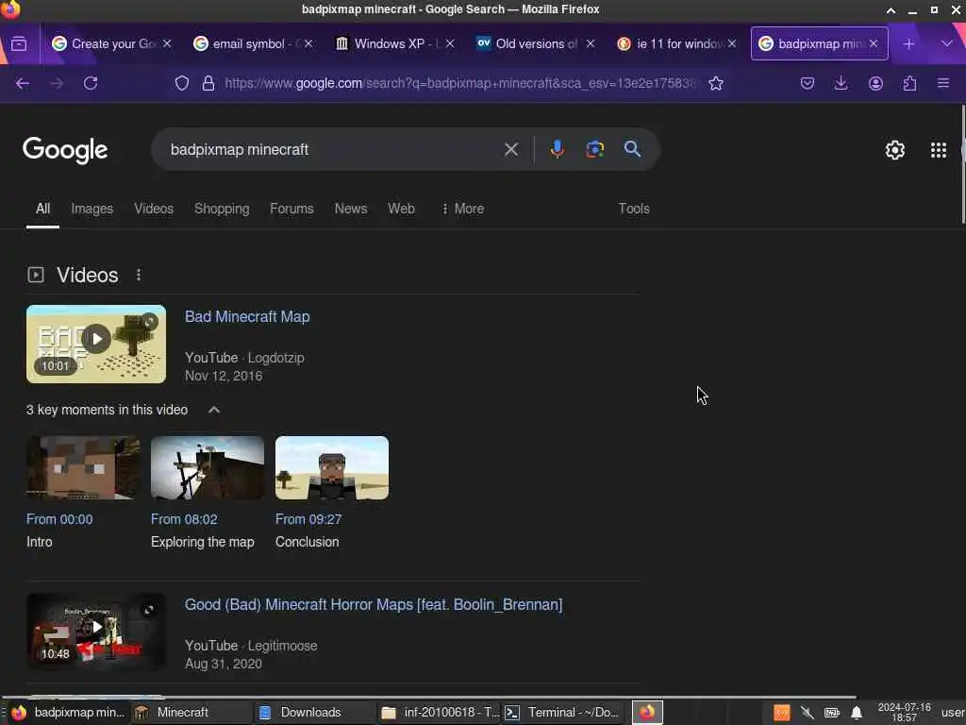Expand the More search filters menu
Viewport: 966px width, 725px height.
[x=462, y=209]
